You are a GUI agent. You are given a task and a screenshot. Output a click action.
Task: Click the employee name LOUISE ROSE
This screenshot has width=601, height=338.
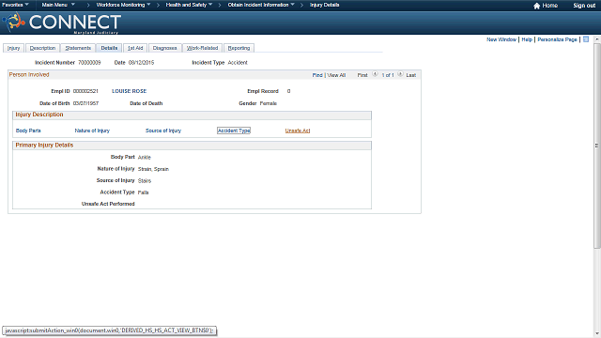(x=130, y=91)
